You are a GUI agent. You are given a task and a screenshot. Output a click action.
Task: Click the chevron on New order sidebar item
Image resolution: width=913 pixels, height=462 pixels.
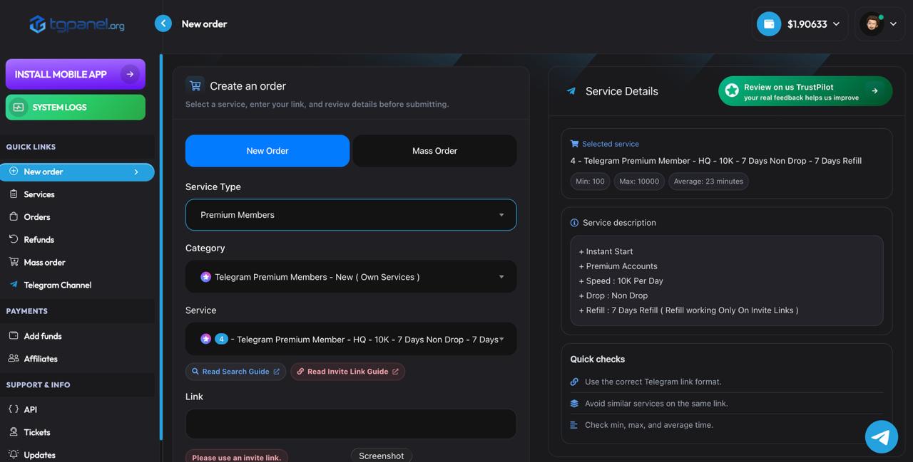coord(136,172)
